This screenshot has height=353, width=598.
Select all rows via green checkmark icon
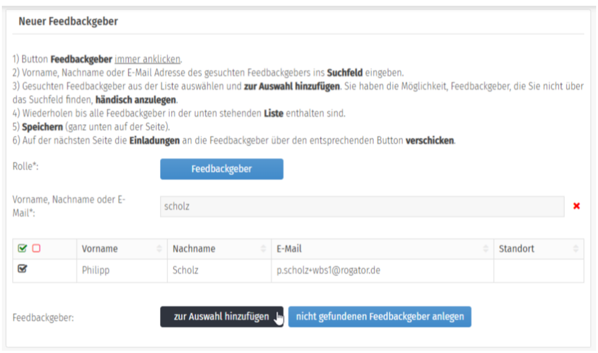coord(23,249)
